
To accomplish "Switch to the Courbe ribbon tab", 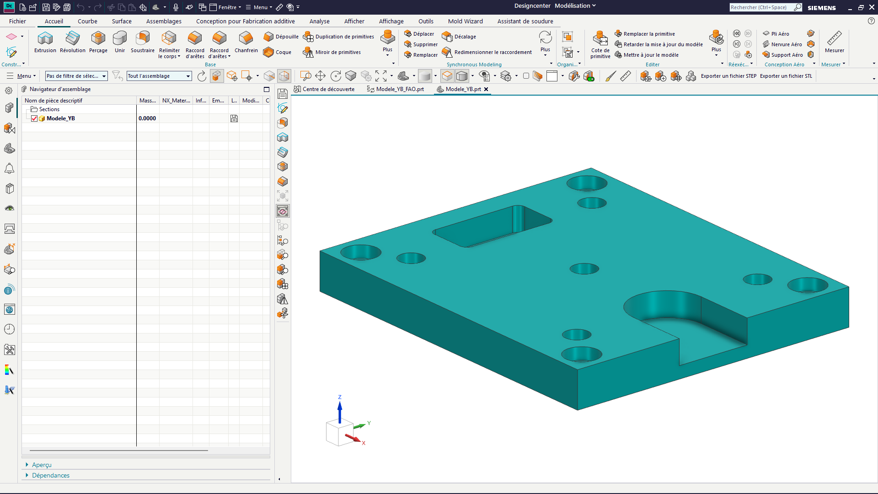I will coord(87,21).
